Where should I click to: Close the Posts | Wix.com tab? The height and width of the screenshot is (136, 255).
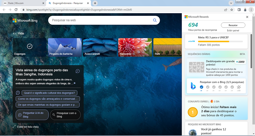(x=43, y=3)
